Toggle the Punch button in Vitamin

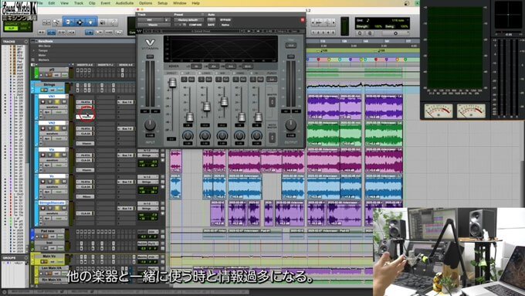point(271,79)
